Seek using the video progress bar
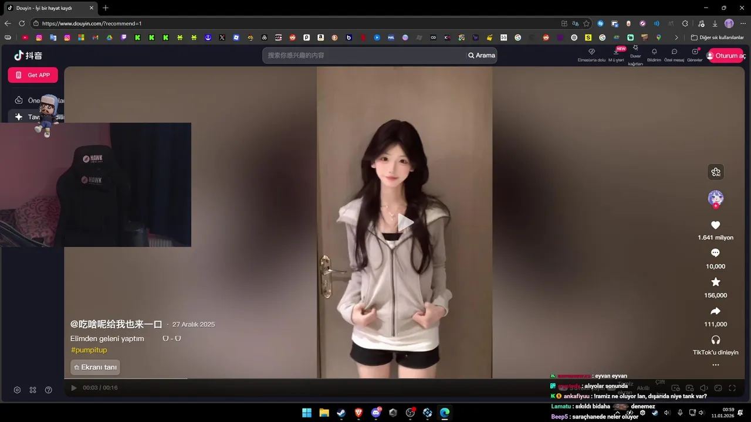Viewport: 751px width, 422px height. click(x=404, y=379)
